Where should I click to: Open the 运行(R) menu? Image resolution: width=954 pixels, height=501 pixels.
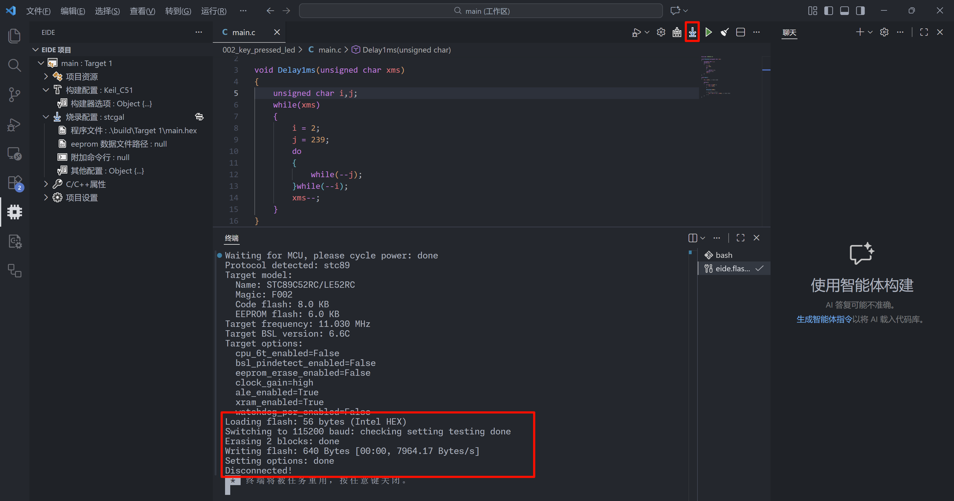click(x=213, y=11)
